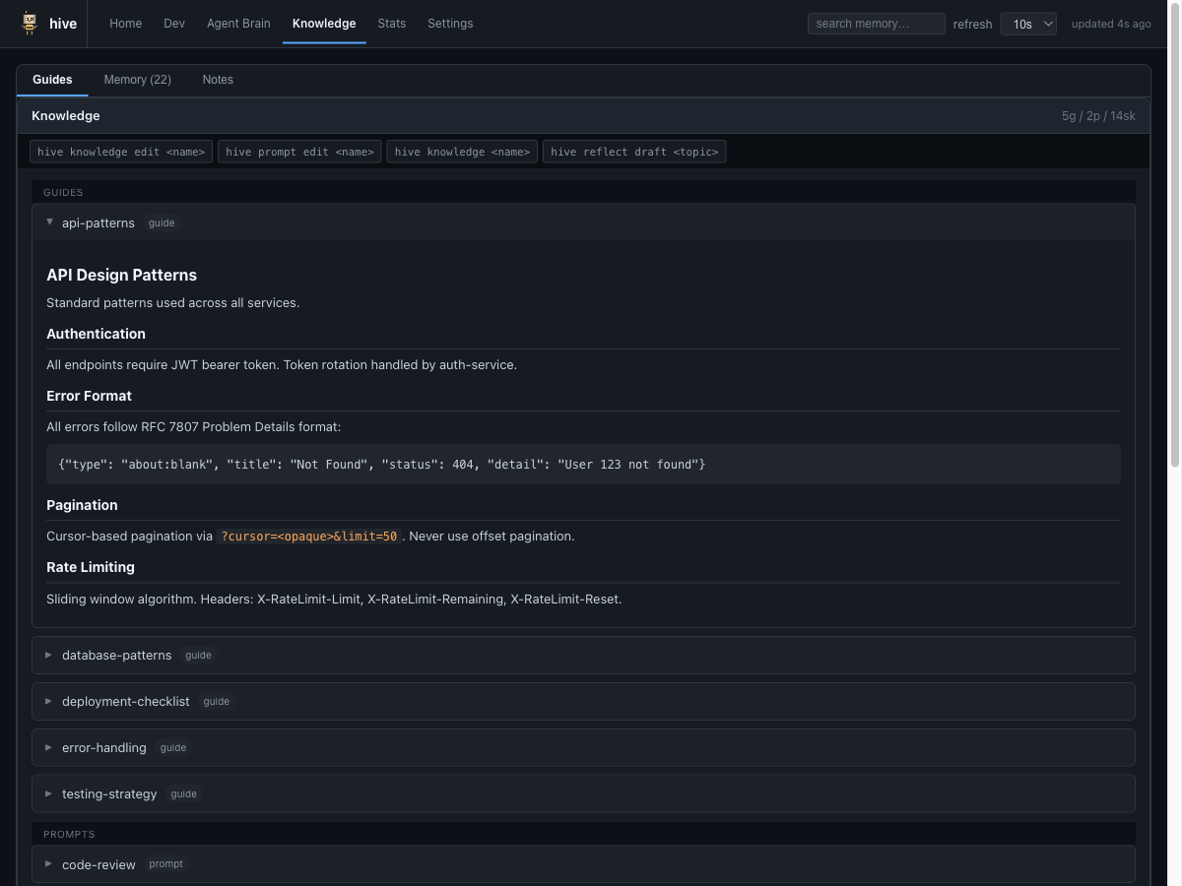The width and height of the screenshot is (1182, 886).
Task: Click the 'PROMPTS' section label
Action: 69,834
